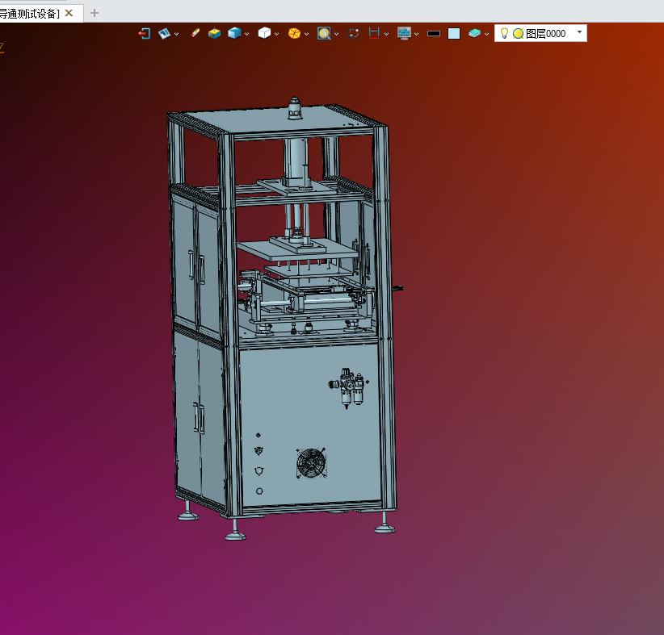Switch to the 导通测试设备 tab
664x635 pixels.
tap(30, 14)
